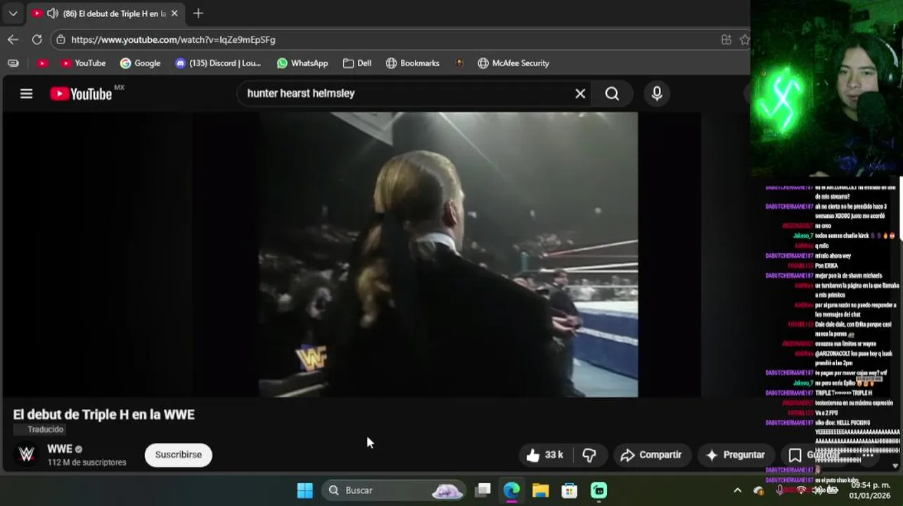Share video with Compartir button
Image resolution: width=903 pixels, height=506 pixels.
(651, 455)
